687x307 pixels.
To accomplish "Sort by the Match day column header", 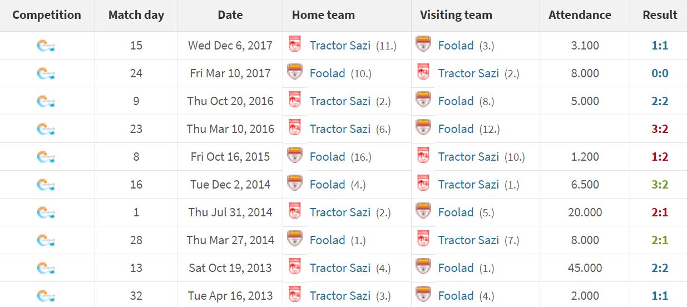I will coord(136,15).
